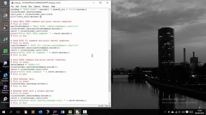Open the taskbar clock and date
Image resolution: width=206 pixels, height=115 pixels.
coord(200,112)
